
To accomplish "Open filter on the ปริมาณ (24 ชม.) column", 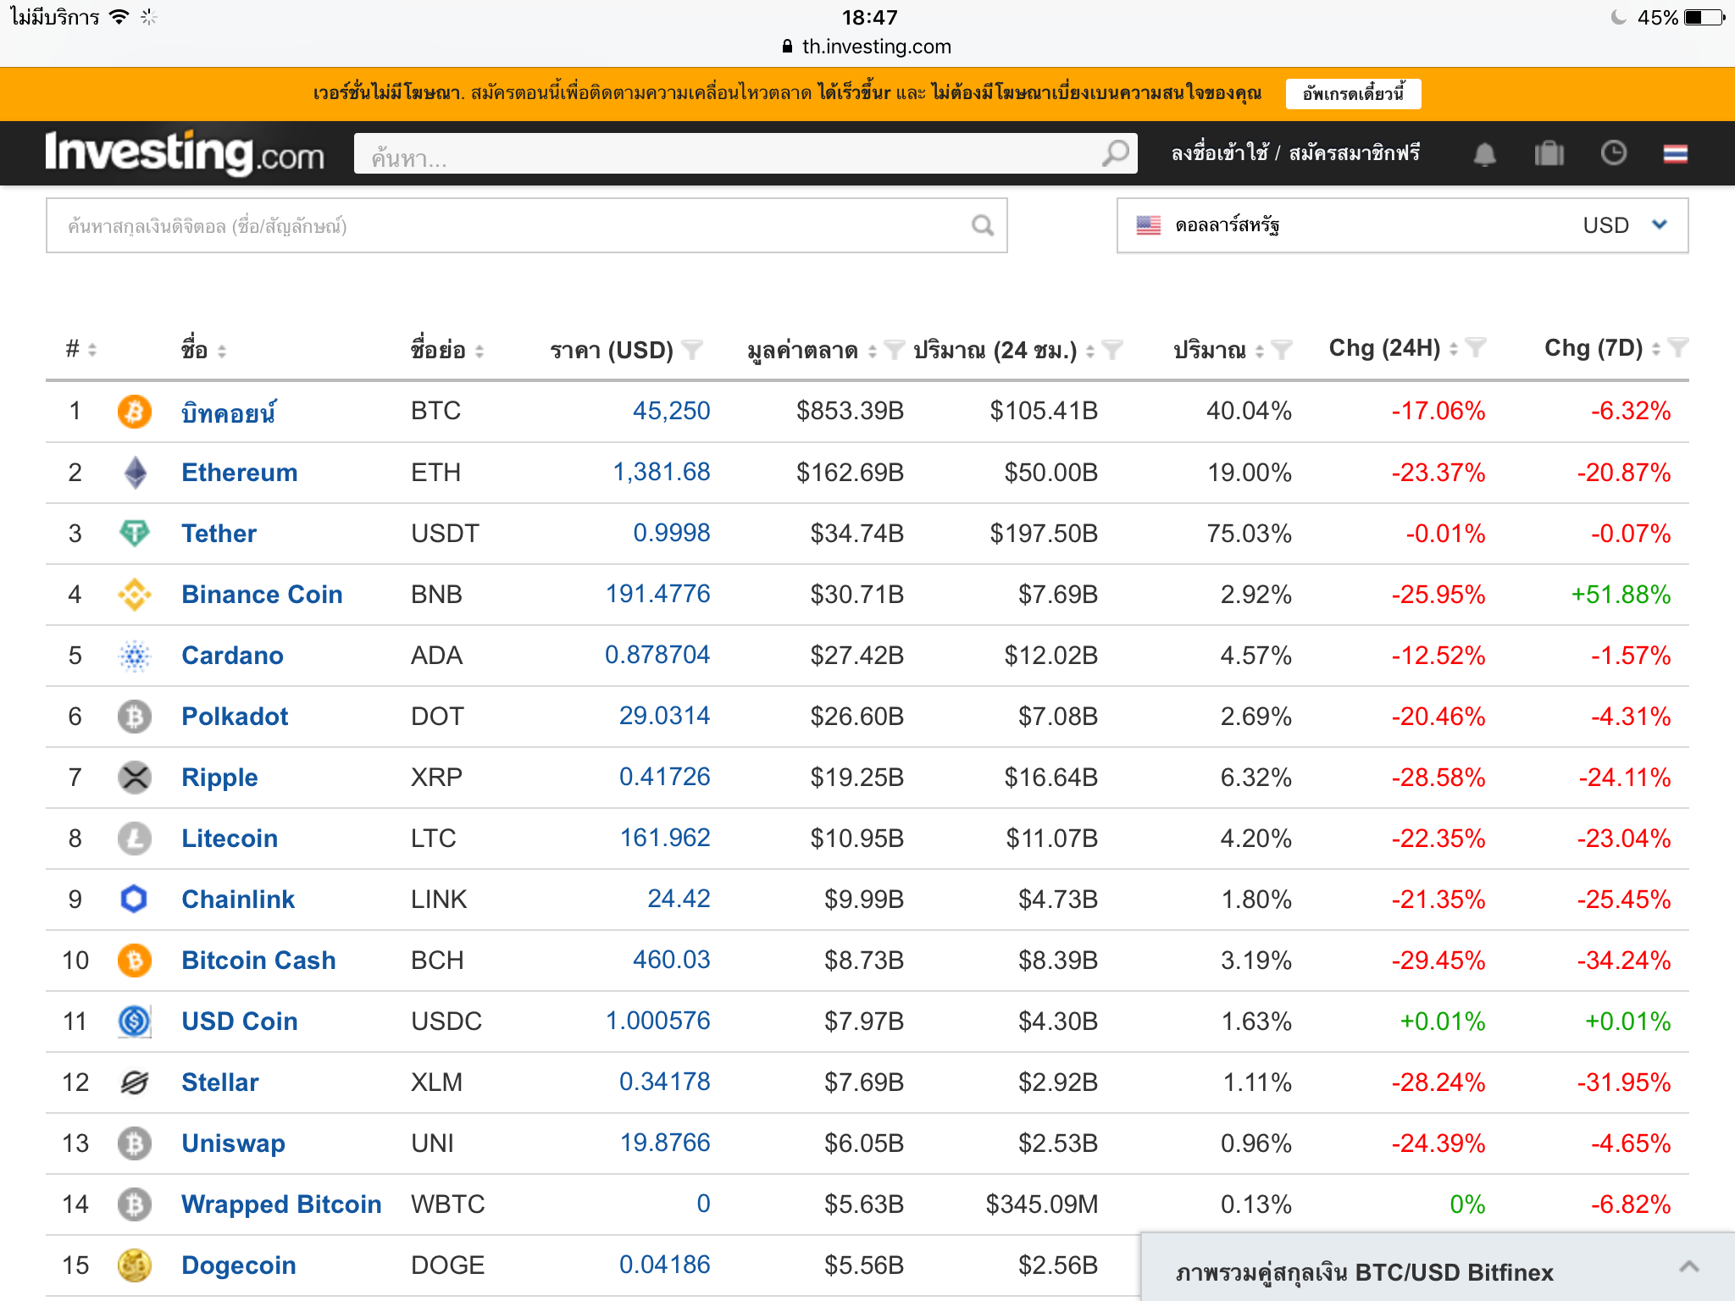I will point(1112,349).
